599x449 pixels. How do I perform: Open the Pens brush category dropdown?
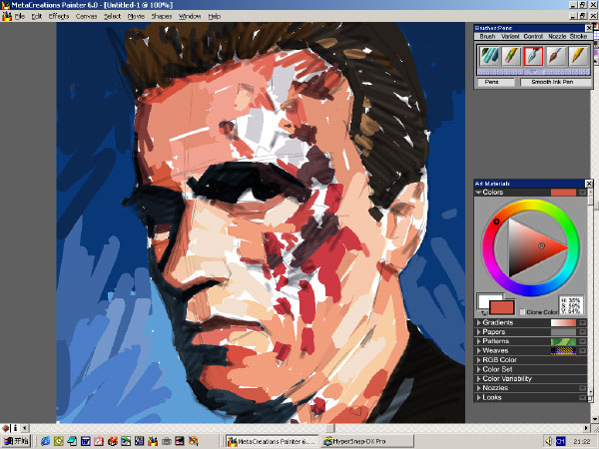(496, 82)
